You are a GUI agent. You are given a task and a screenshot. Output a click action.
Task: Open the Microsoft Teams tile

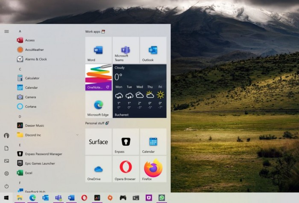[126, 50]
